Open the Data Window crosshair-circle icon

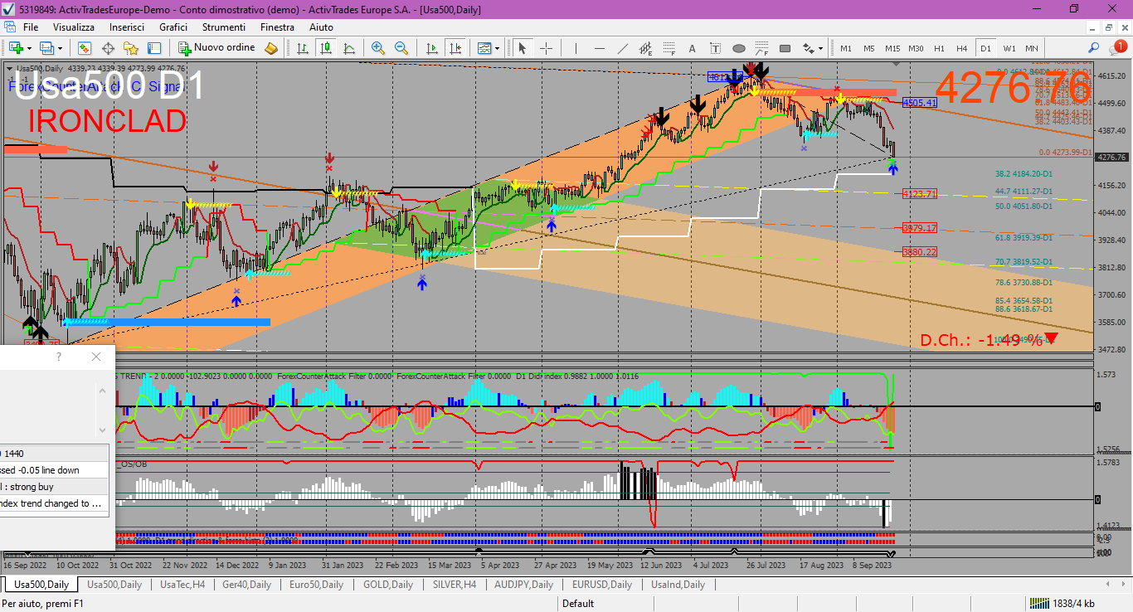[x=108, y=48]
